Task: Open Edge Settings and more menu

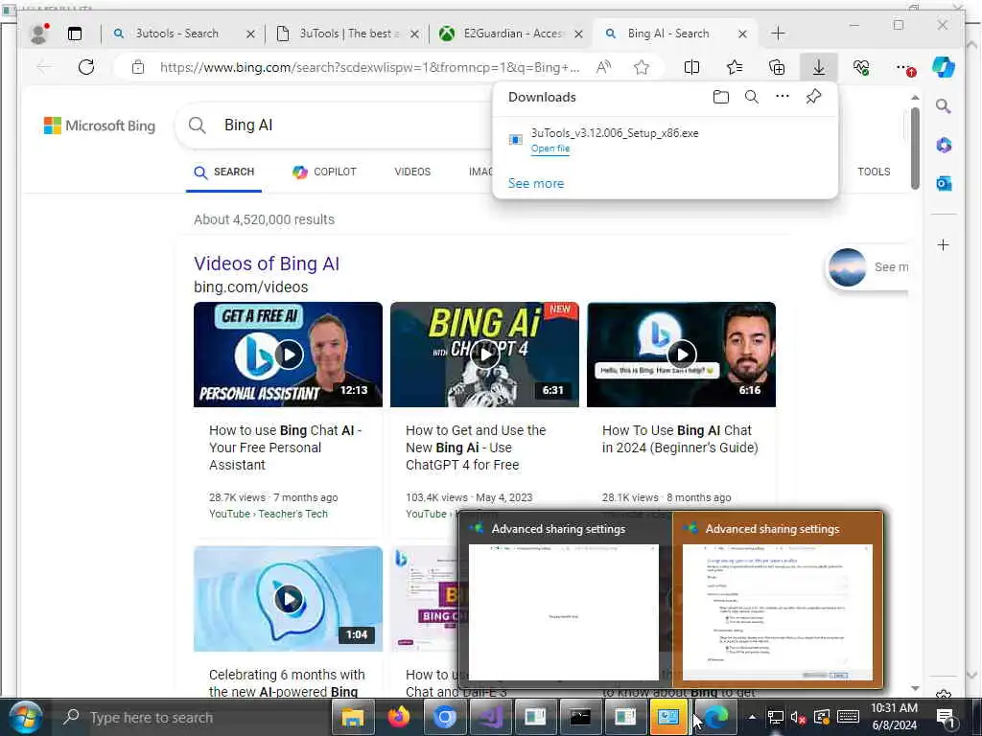Action: point(905,68)
